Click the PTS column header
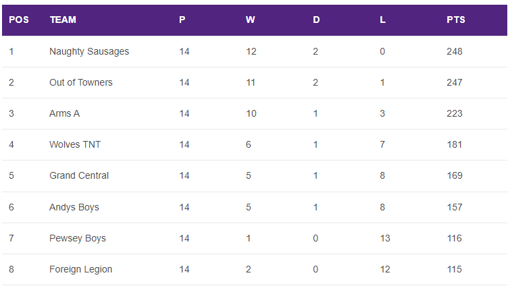Screen dimensions: 510x290 coord(456,20)
